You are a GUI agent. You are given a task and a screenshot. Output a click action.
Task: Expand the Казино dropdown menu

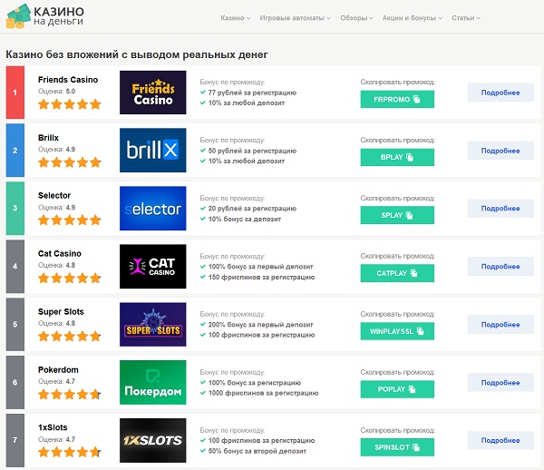pos(235,18)
